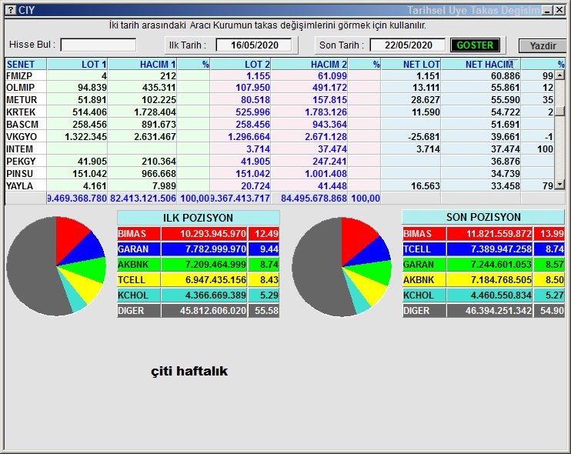Sort by HACIM 1 column header
This screenshot has height=454, width=571.
pyautogui.click(x=142, y=65)
